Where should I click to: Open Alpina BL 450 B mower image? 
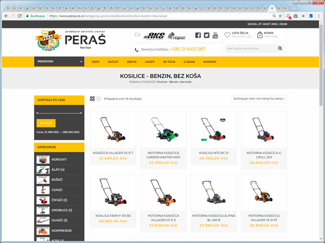click(x=214, y=192)
